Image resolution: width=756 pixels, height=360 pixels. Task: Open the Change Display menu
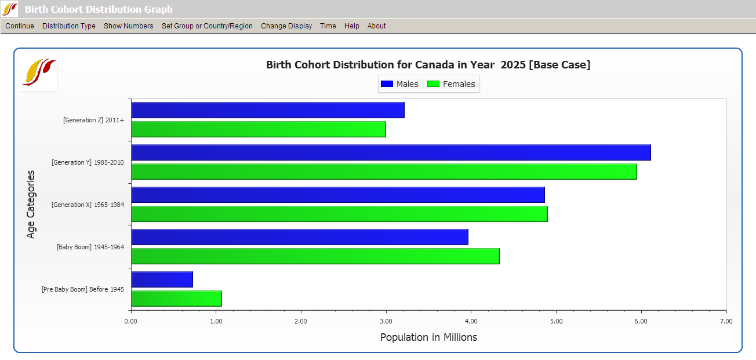click(x=286, y=26)
